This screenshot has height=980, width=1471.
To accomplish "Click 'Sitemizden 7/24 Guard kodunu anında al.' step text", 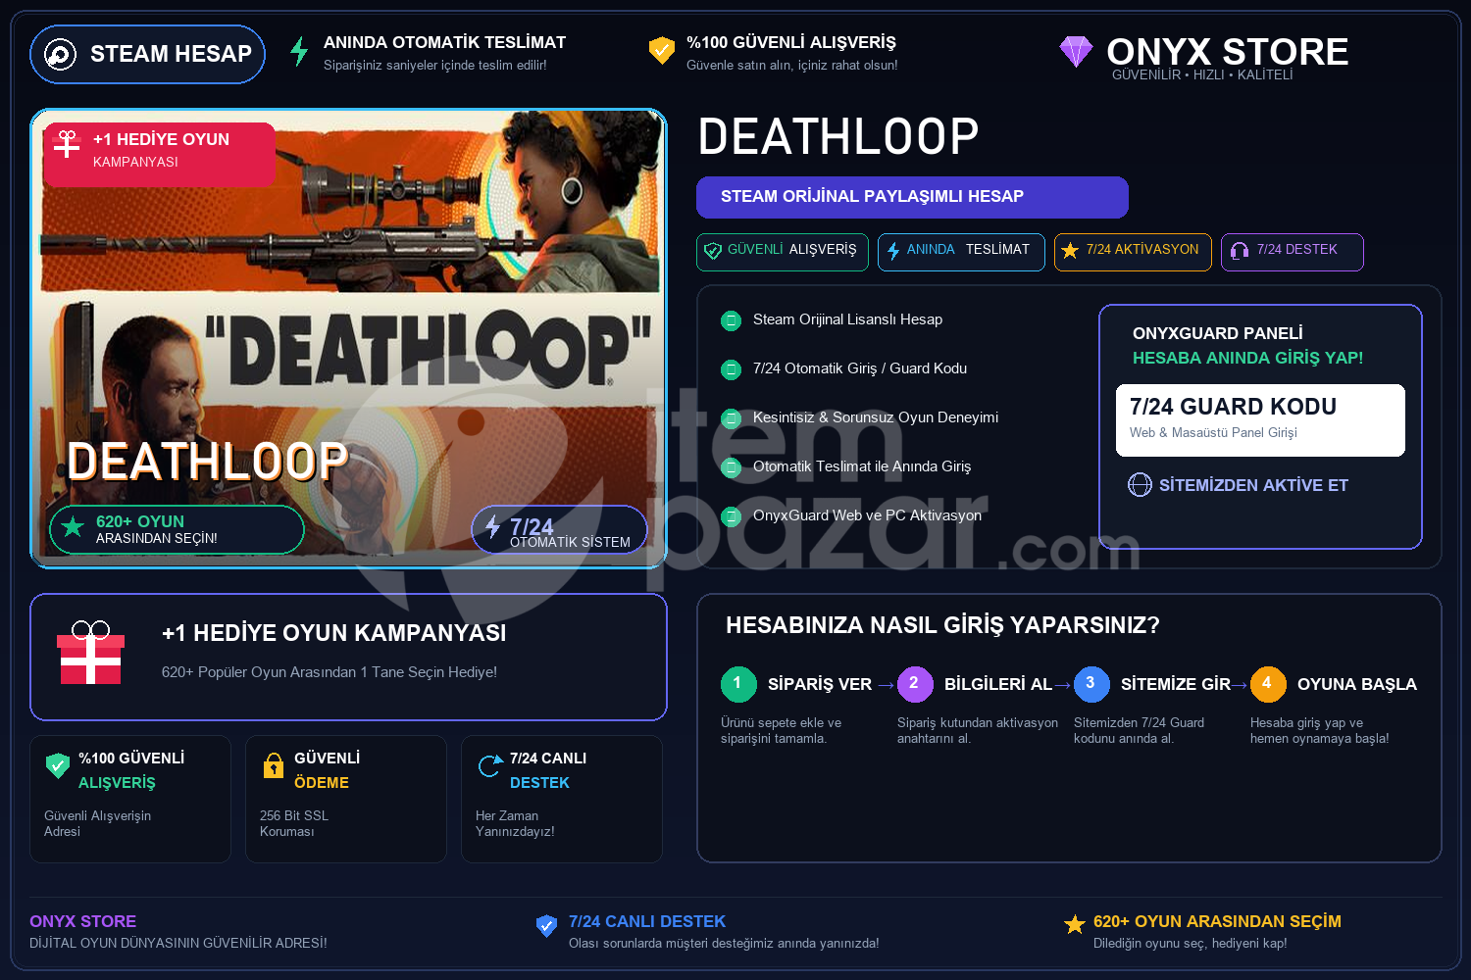I will click(x=1139, y=730).
